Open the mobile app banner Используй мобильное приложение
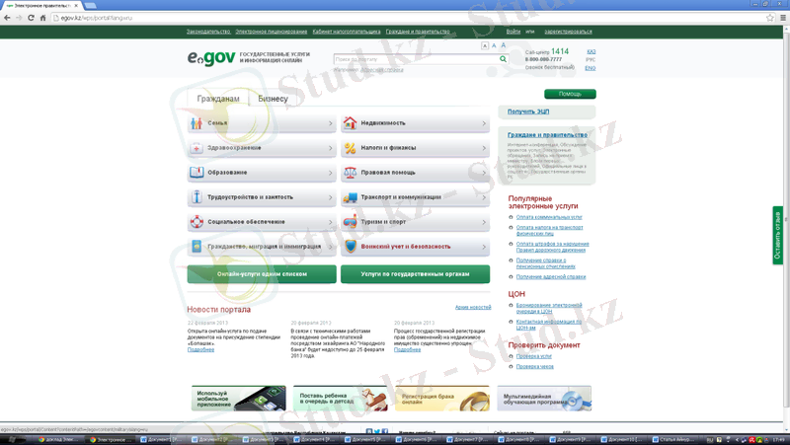 click(238, 399)
